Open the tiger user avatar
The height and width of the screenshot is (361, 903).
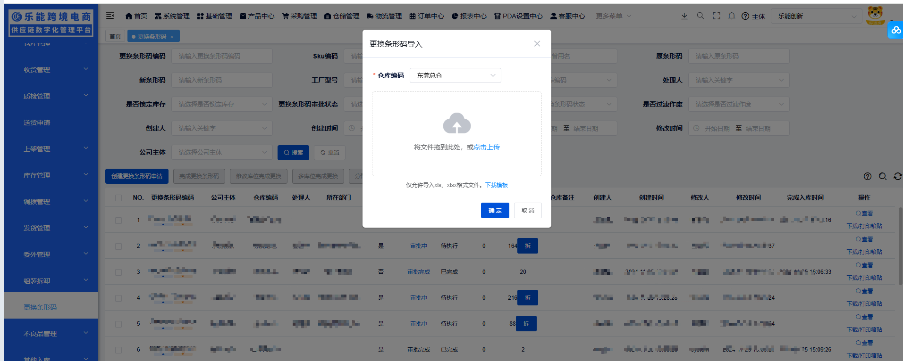[876, 16]
